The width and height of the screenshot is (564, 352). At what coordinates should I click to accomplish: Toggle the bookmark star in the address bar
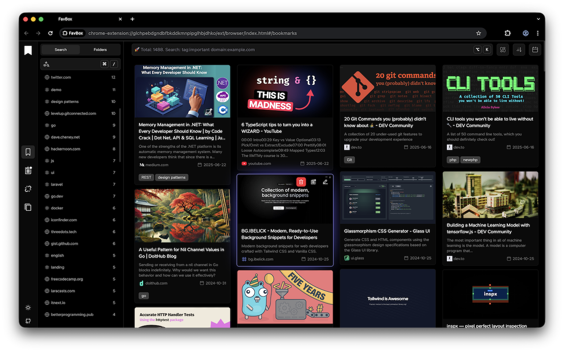(479, 33)
